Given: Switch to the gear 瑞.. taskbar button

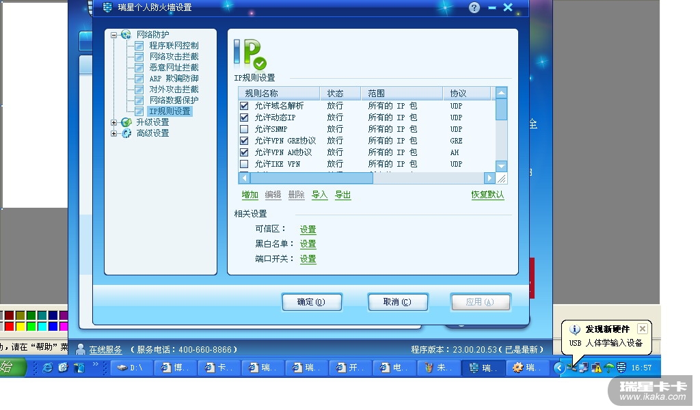Looking at the screenshot, I should (527, 368).
